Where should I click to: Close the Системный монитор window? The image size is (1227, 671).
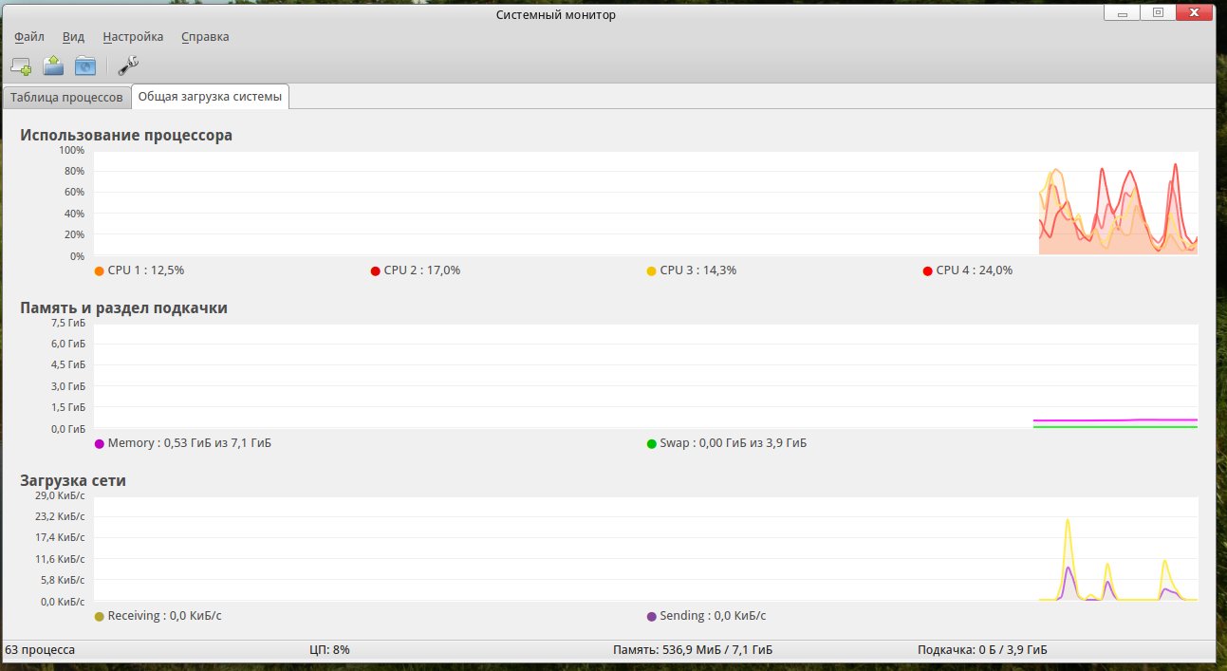point(1194,12)
